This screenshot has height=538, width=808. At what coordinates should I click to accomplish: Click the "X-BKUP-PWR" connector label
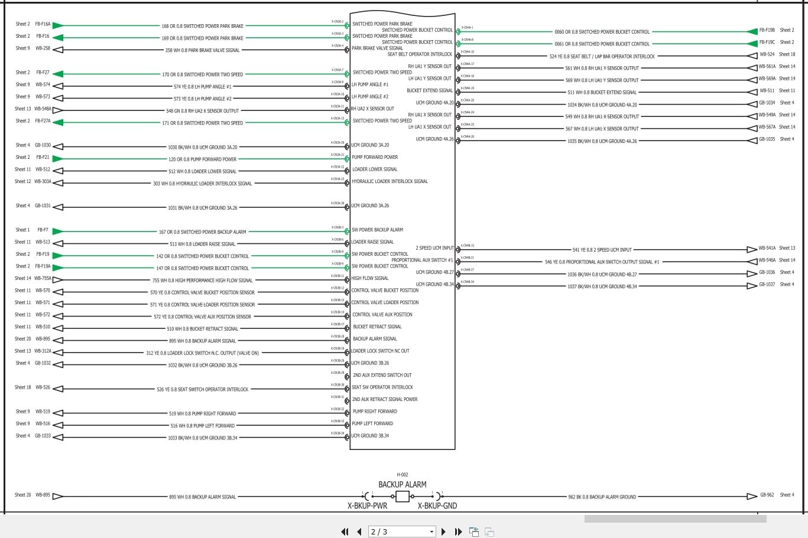(368, 506)
